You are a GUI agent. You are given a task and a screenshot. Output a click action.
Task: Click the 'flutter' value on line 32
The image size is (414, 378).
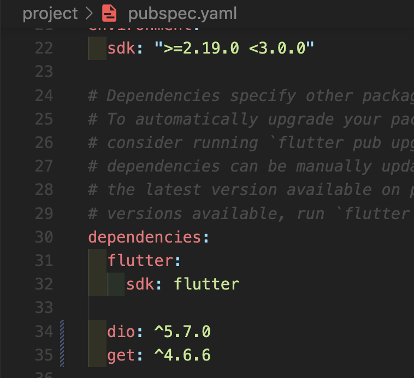click(x=206, y=285)
